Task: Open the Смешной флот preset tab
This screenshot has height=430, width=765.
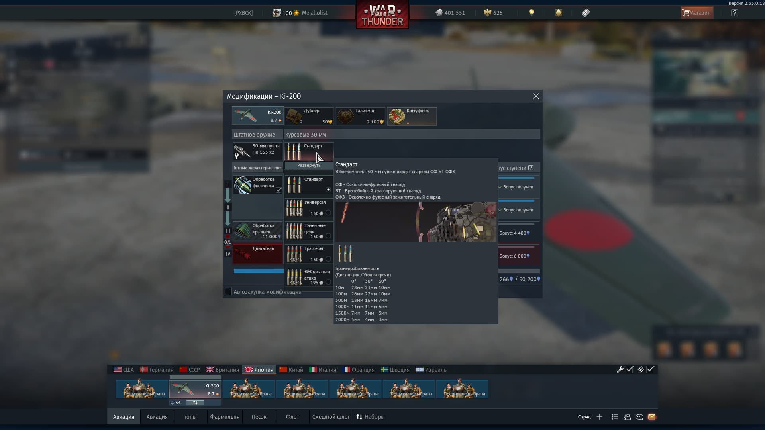Action: (x=331, y=417)
